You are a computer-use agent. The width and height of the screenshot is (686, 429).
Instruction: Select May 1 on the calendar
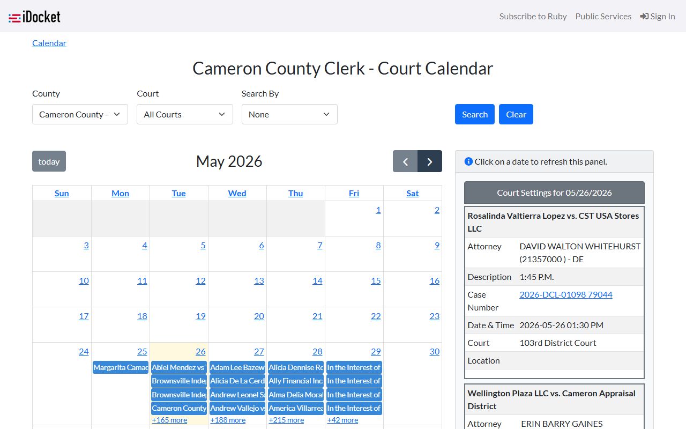coord(378,210)
